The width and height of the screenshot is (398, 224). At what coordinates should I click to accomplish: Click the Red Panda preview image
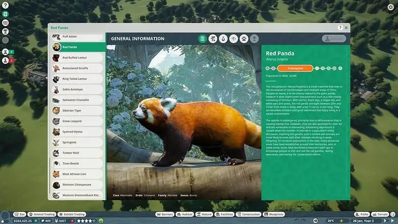(x=184, y=122)
